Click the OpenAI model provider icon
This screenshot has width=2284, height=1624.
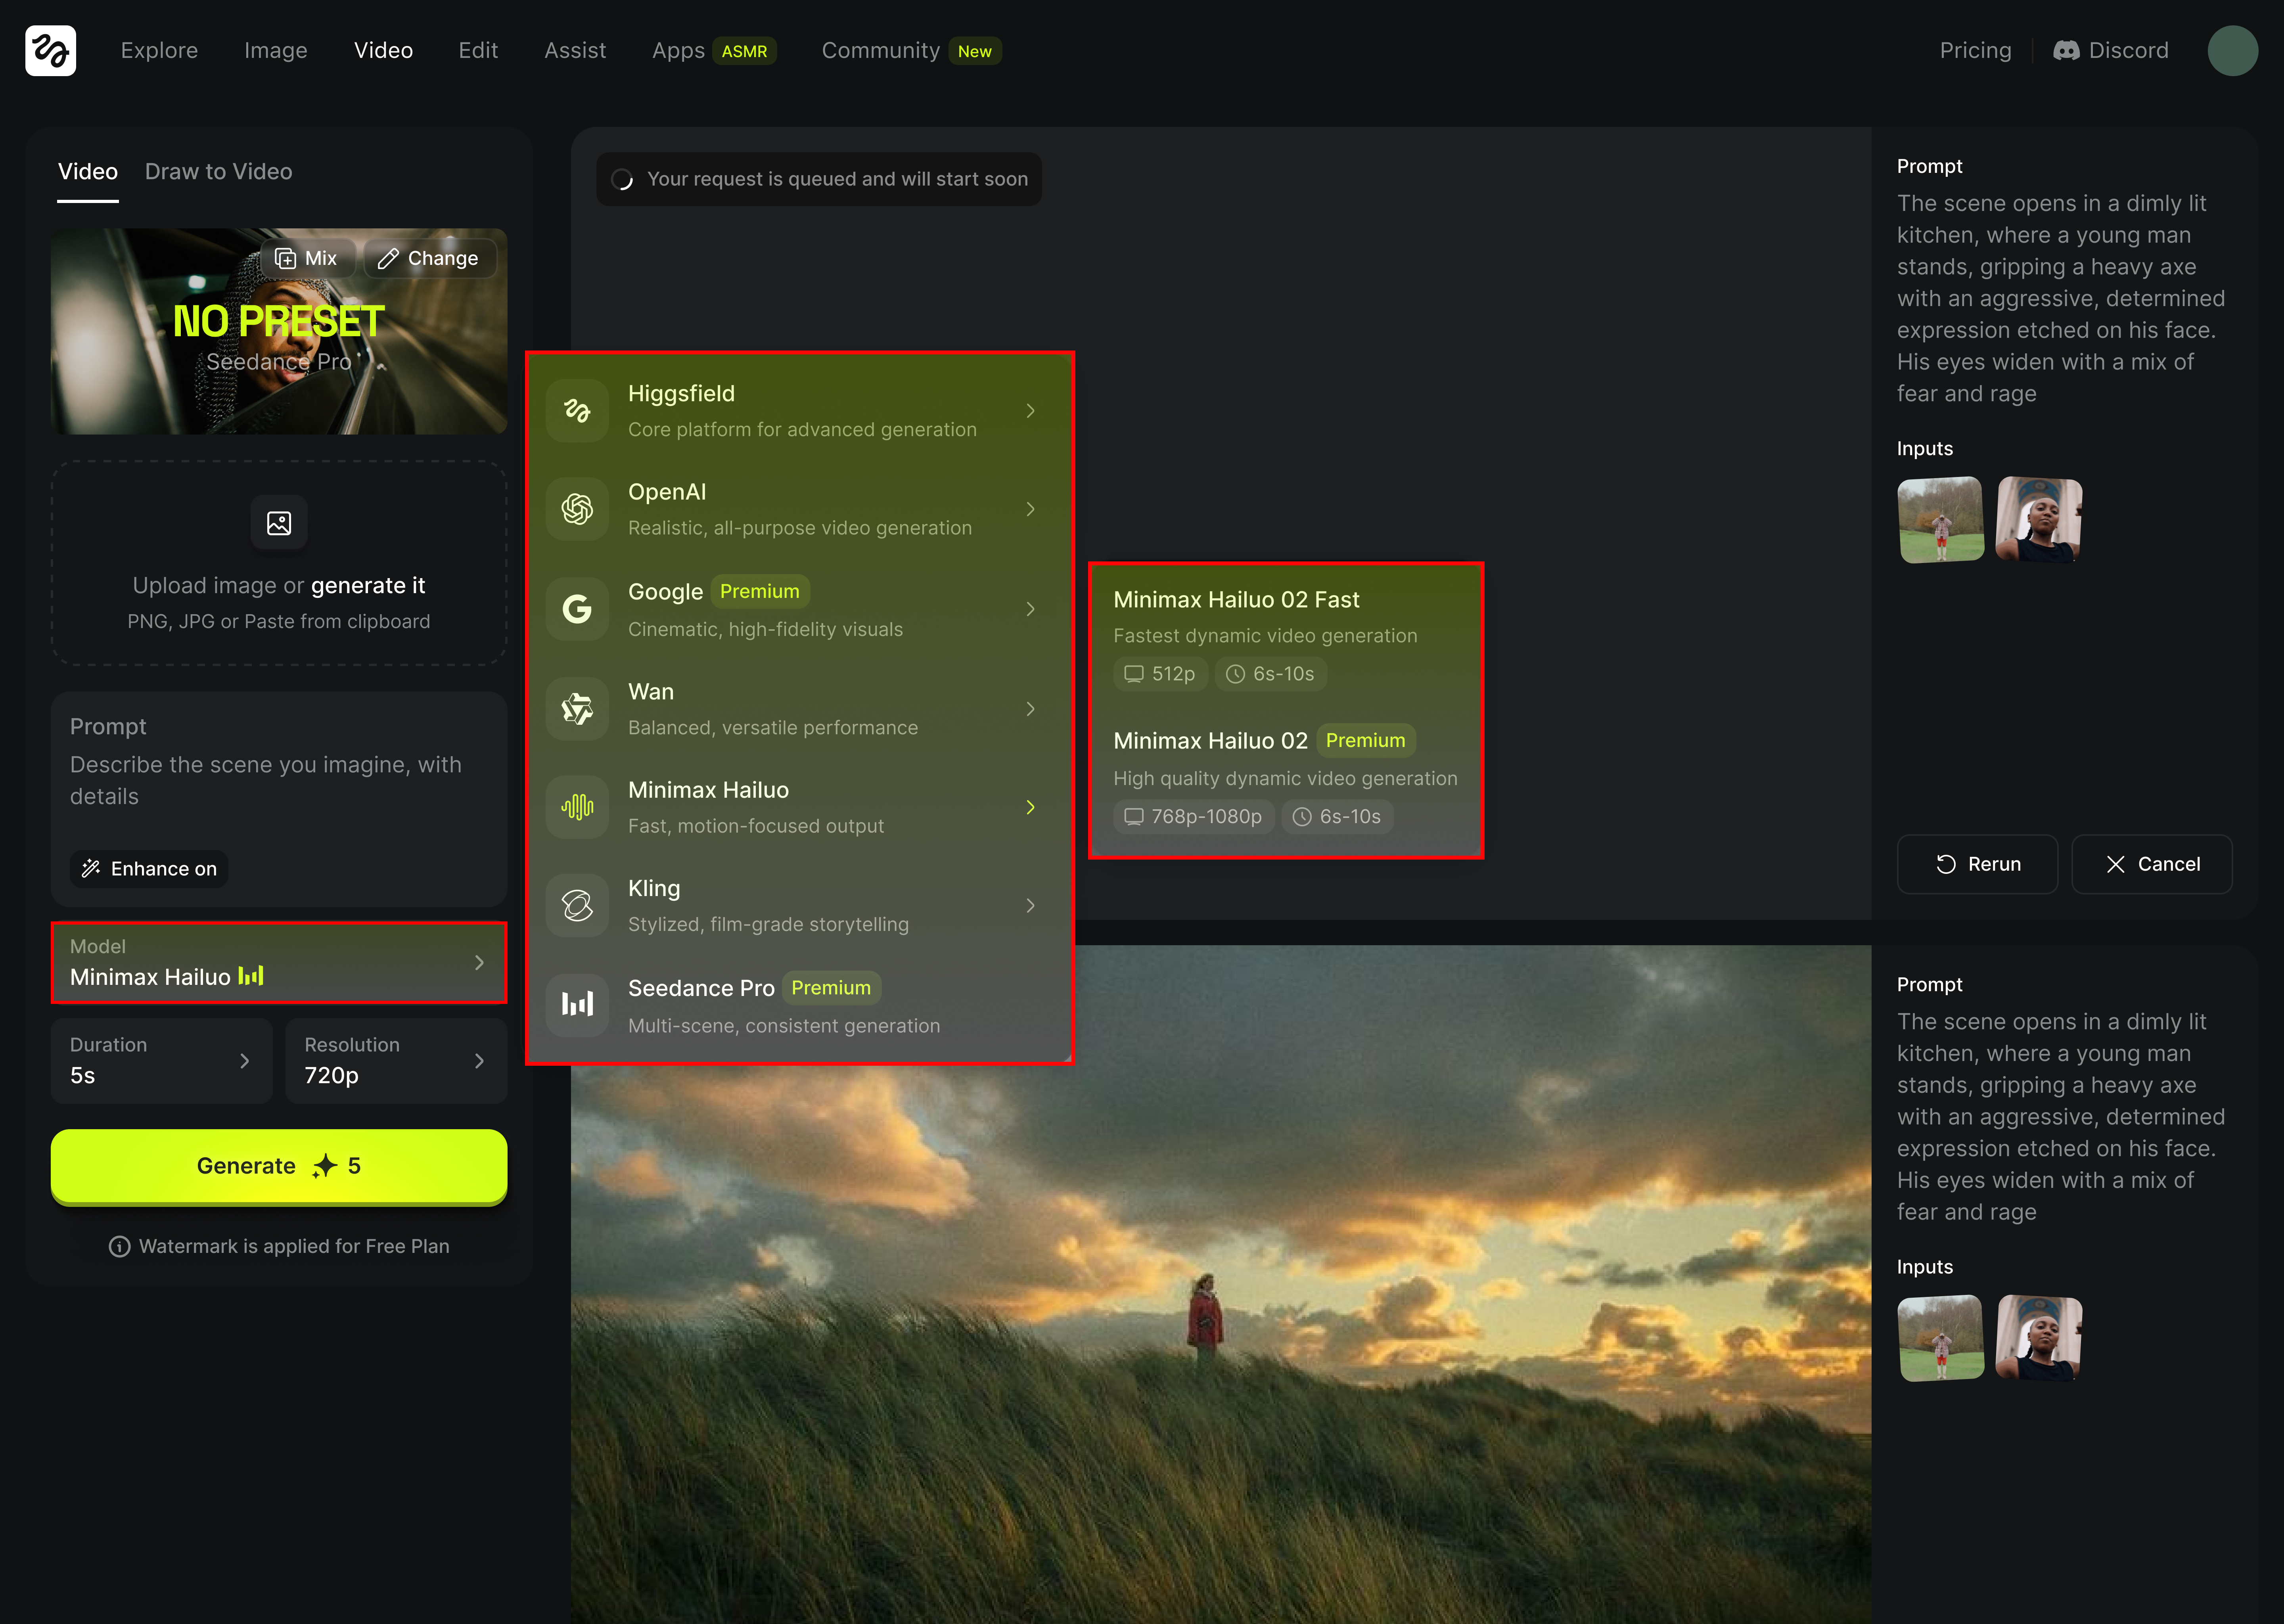tap(577, 509)
